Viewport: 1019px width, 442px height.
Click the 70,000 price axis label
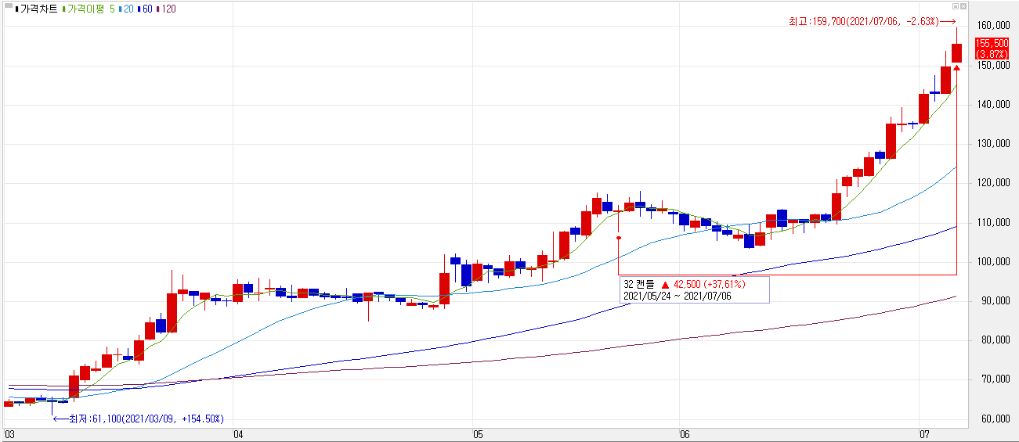[x=996, y=379]
